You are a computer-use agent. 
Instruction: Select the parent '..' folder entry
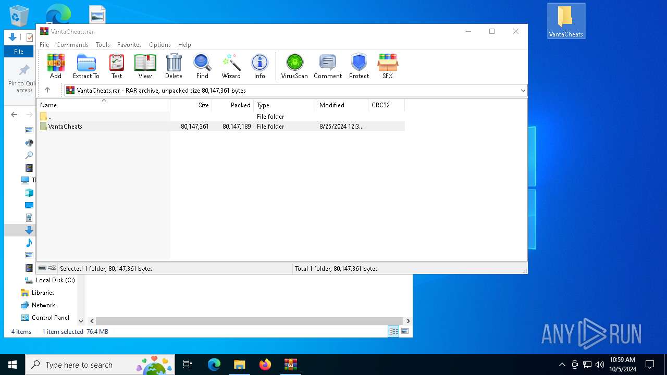coord(221,117)
